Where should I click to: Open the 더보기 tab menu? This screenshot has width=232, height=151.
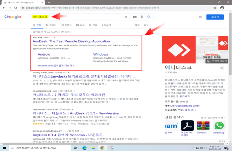106,25
